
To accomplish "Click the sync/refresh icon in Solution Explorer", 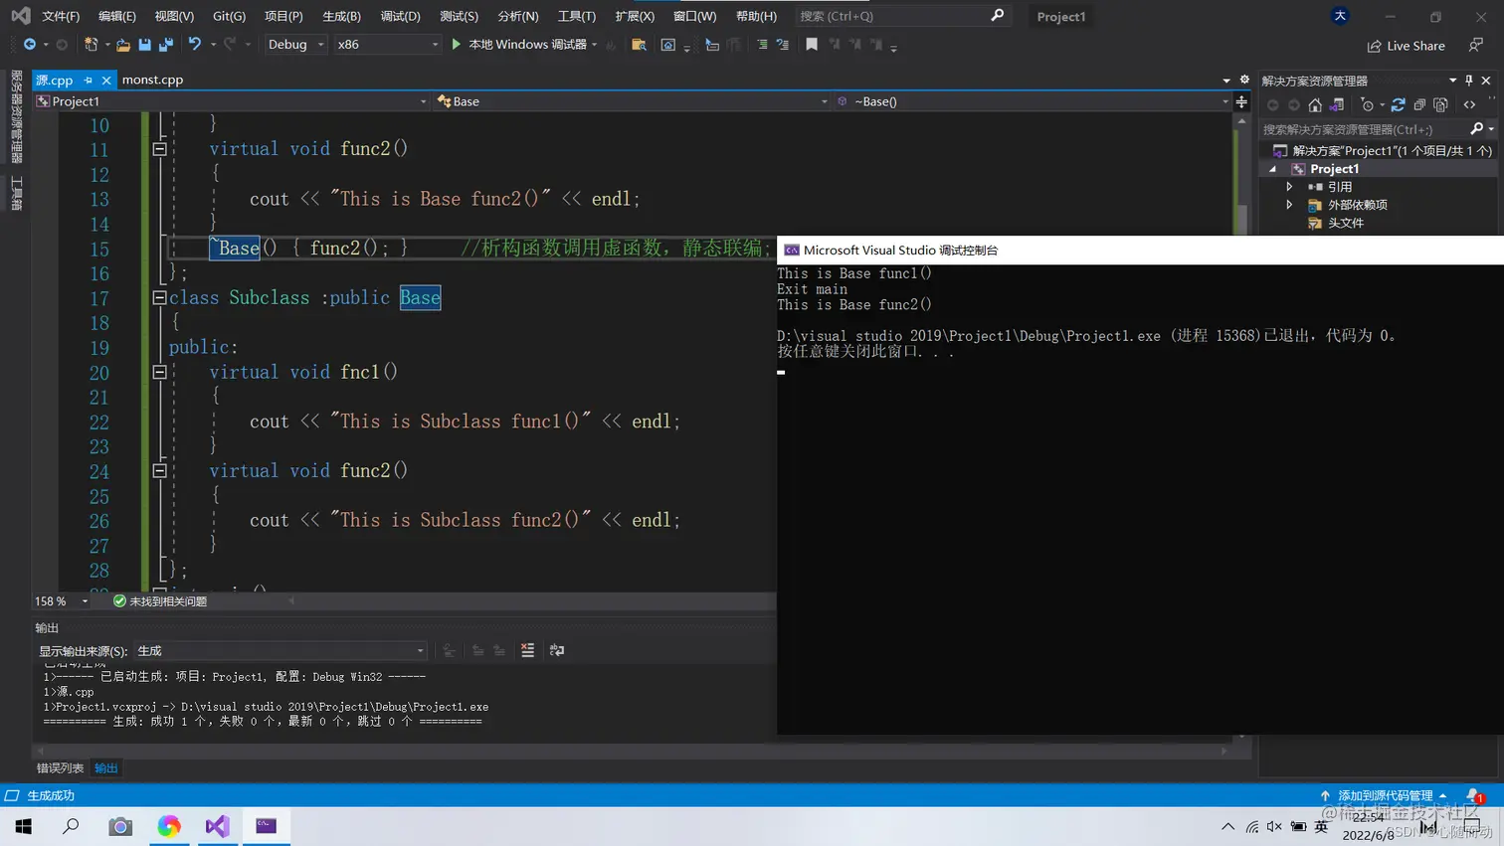I will coord(1398,104).
